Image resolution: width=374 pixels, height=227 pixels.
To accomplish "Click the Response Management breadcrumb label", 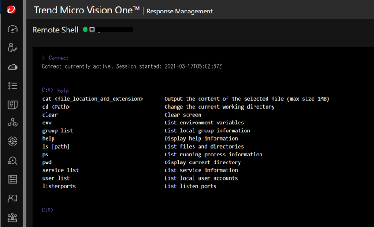I will click(180, 11).
